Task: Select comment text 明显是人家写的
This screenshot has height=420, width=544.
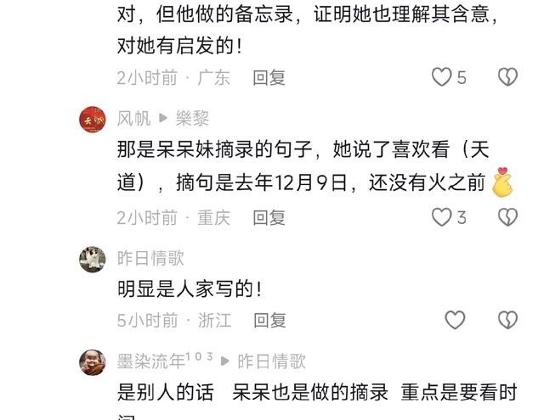Action: (x=190, y=288)
